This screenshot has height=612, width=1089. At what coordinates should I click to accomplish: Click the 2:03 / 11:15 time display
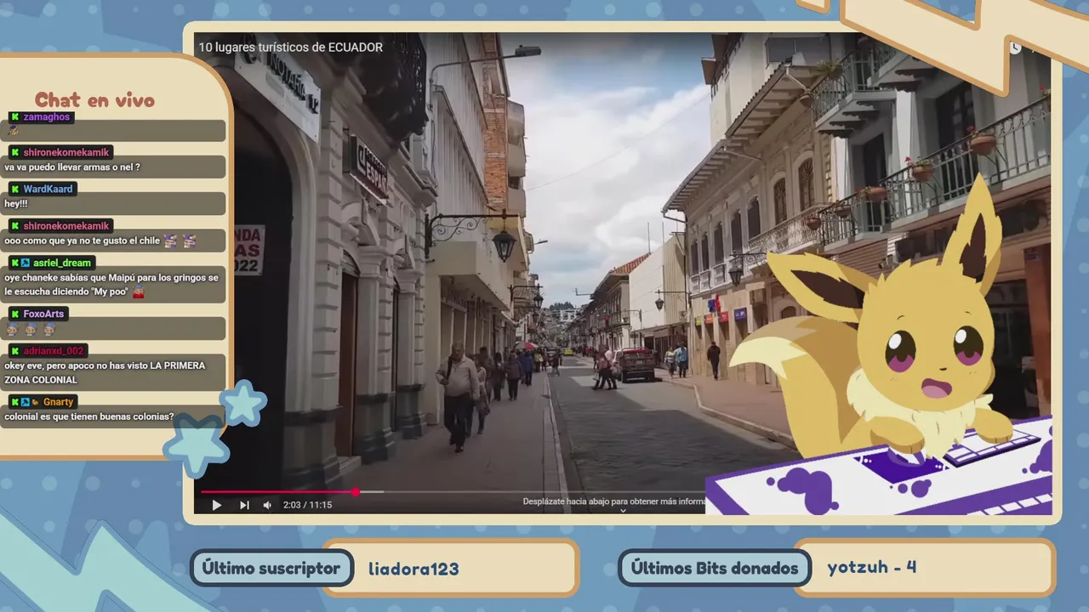coord(308,505)
